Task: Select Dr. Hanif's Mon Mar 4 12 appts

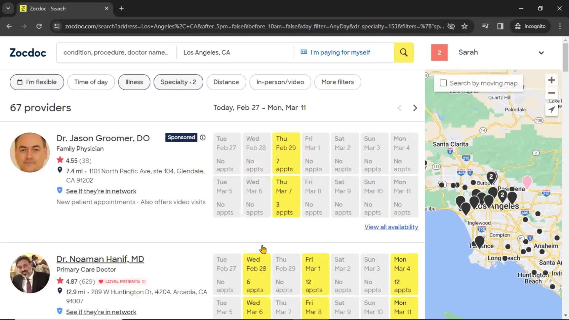Action: click(x=404, y=274)
